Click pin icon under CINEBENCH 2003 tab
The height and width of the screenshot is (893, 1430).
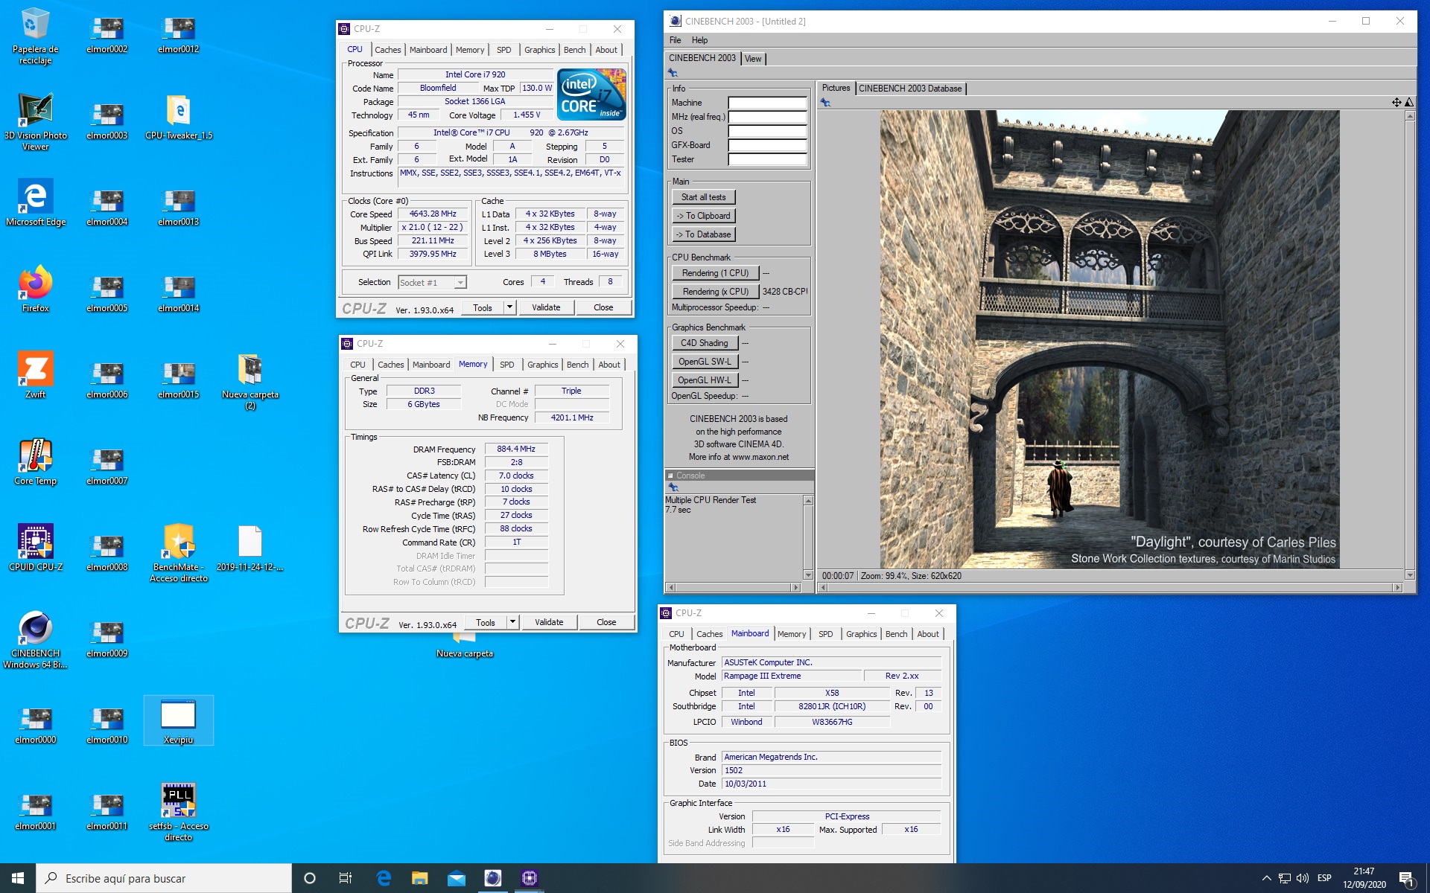point(673,73)
